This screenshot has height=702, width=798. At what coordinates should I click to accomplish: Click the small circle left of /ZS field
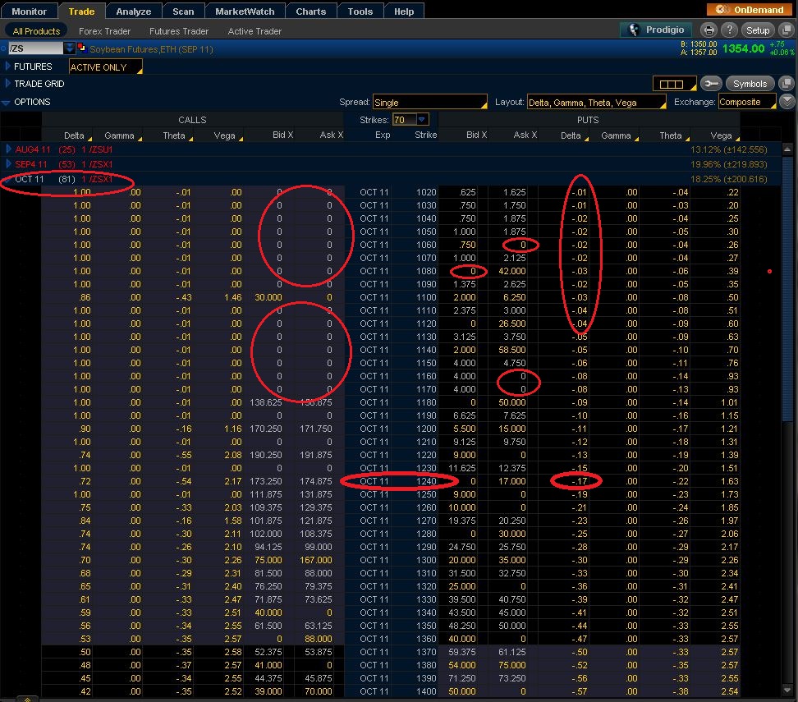[3, 49]
